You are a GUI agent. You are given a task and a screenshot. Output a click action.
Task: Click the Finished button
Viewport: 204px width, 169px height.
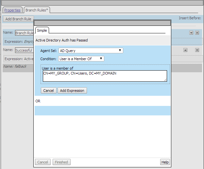click(x=61, y=162)
